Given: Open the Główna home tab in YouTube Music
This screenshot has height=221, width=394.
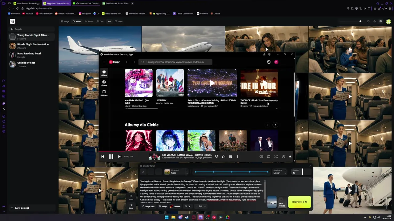Looking at the screenshot, I should [x=104, y=73].
